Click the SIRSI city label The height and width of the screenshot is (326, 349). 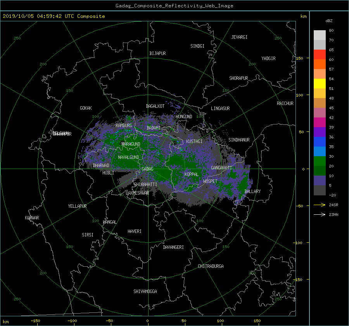[88, 235]
